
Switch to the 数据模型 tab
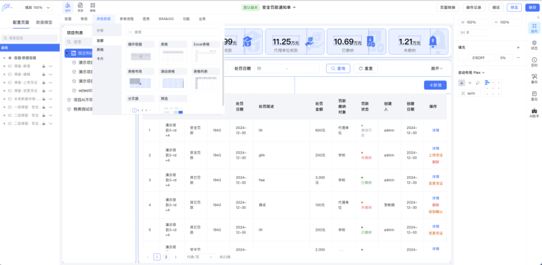[x=44, y=23]
